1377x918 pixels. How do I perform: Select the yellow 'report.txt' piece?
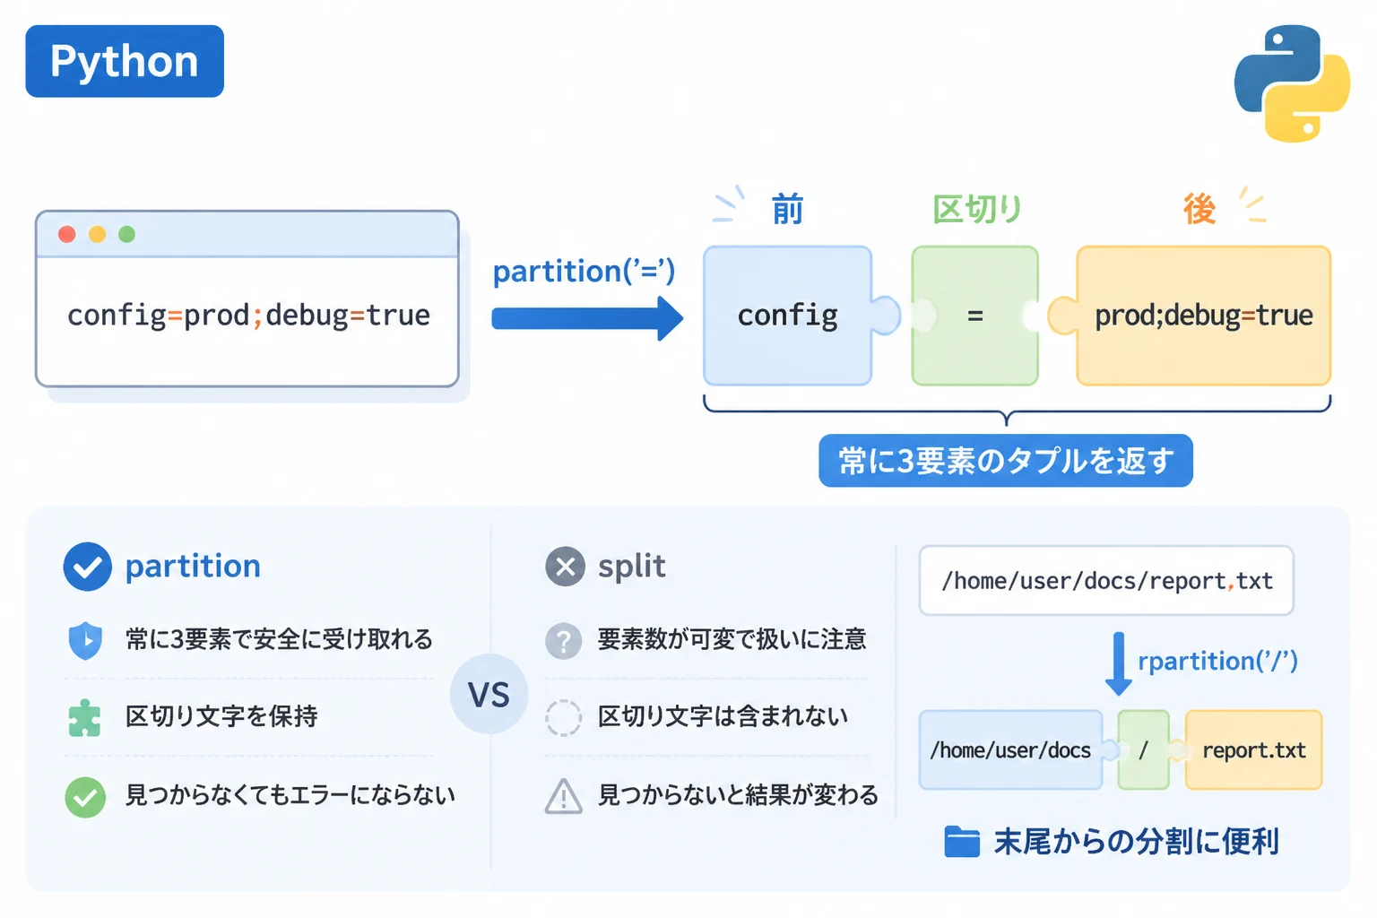[1253, 750]
